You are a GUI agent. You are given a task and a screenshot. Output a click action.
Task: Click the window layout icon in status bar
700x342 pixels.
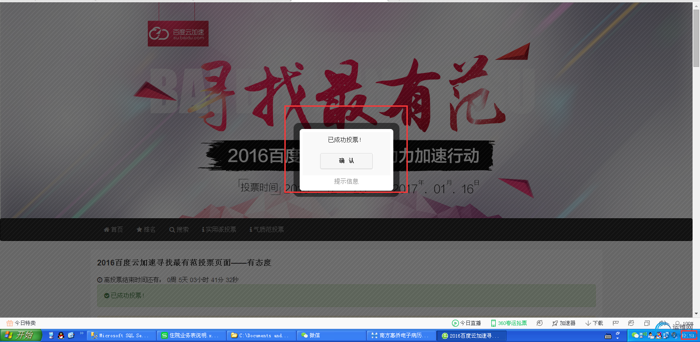click(x=647, y=323)
